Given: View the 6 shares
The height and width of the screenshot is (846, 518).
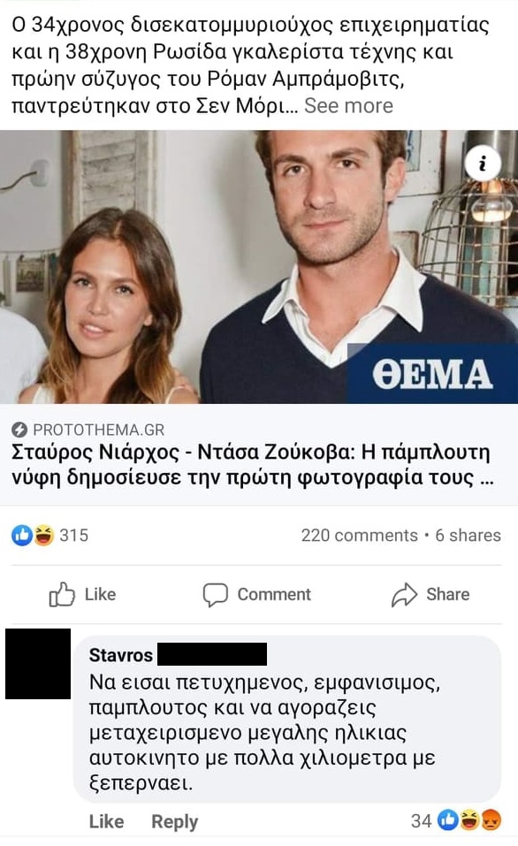Looking at the screenshot, I should (x=468, y=535).
